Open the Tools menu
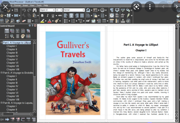 [x=39, y=5]
